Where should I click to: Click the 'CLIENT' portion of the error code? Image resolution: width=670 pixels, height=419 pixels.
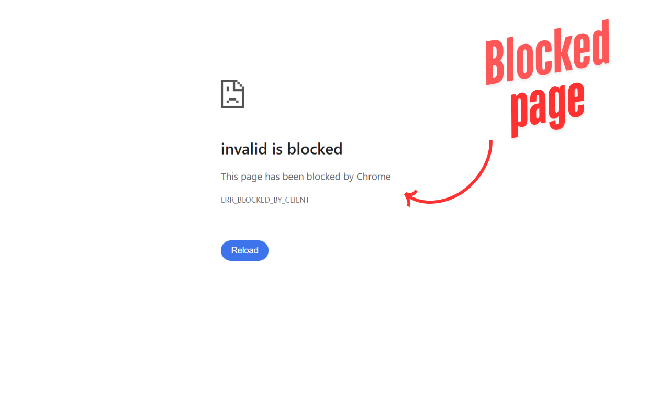click(296, 200)
